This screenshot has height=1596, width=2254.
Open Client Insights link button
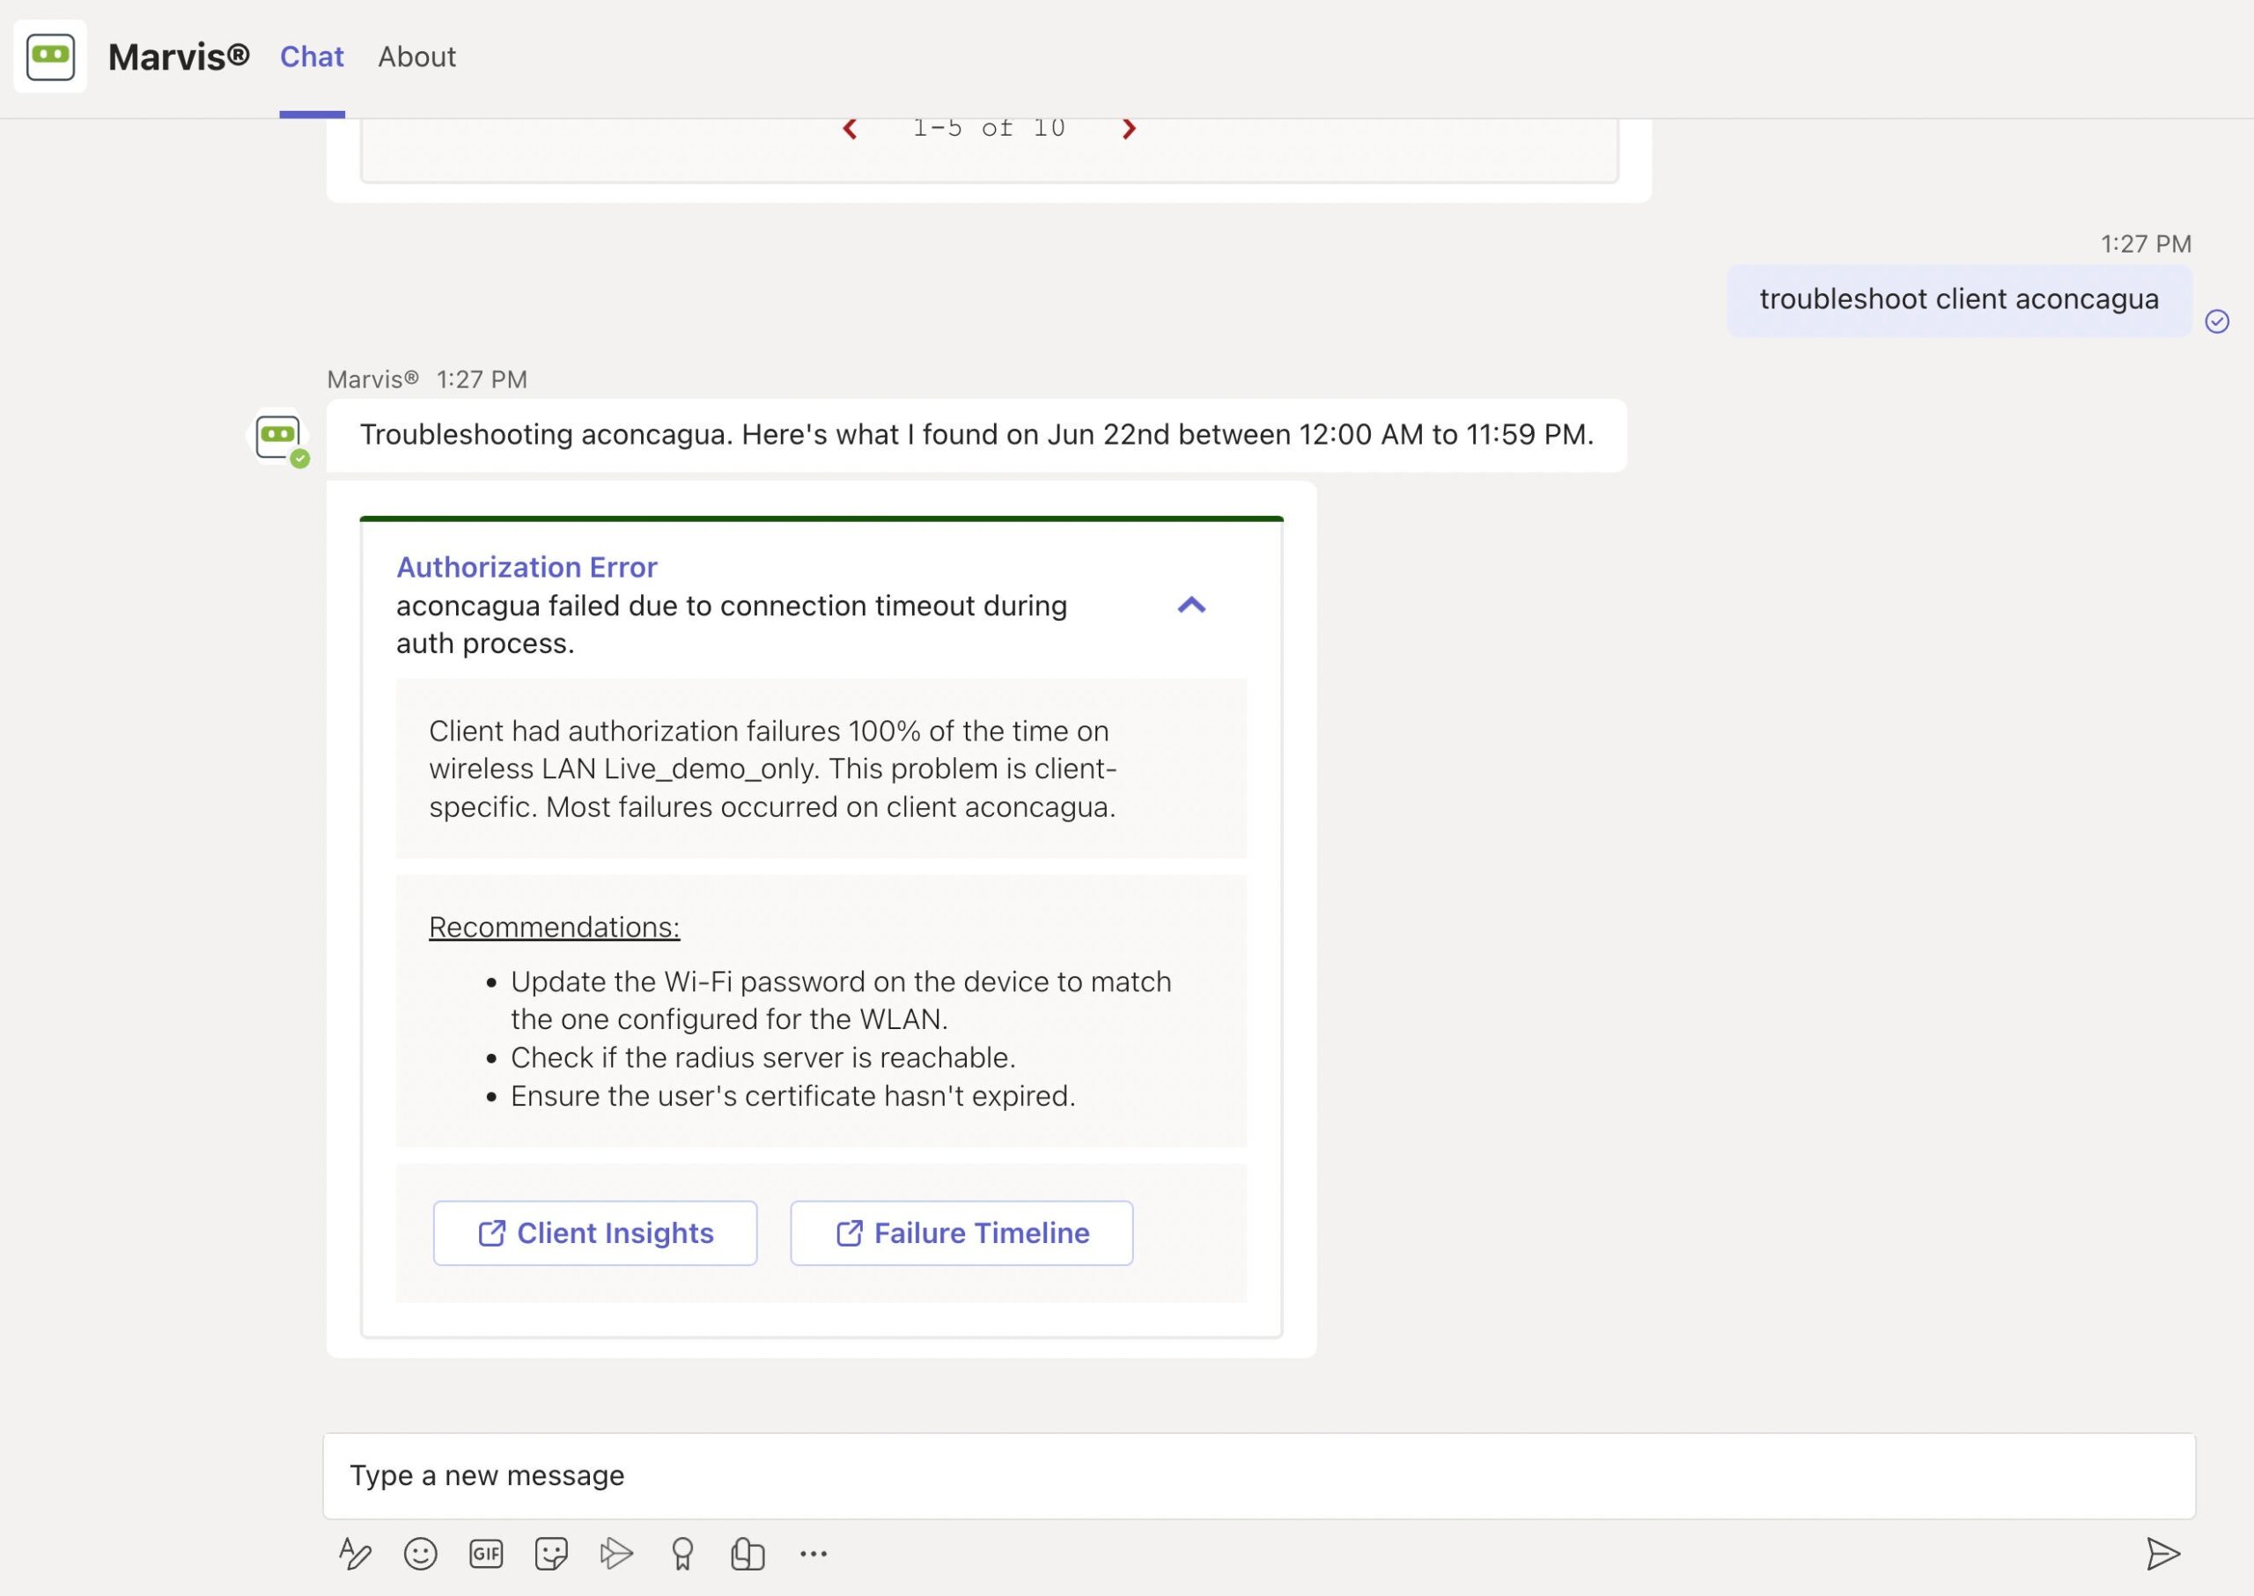coord(594,1232)
